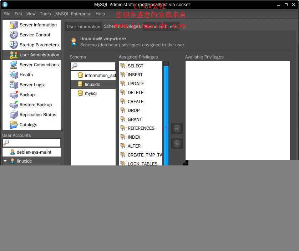Select the CREATE_TMP_TABLE privilege entry

[141, 155]
